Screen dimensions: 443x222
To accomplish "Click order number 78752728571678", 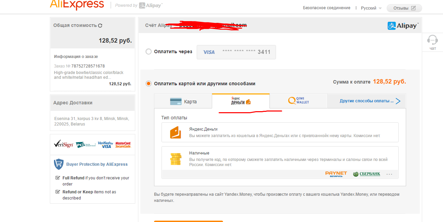I will coord(88,66).
